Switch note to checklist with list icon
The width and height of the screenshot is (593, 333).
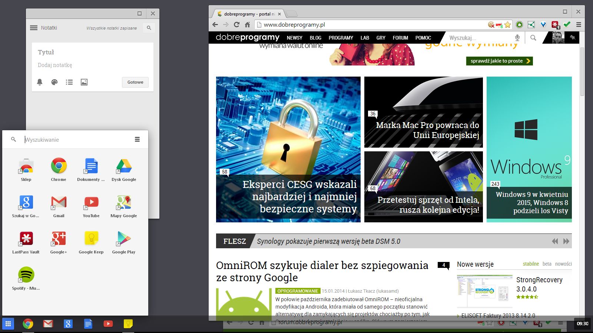click(69, 82)
